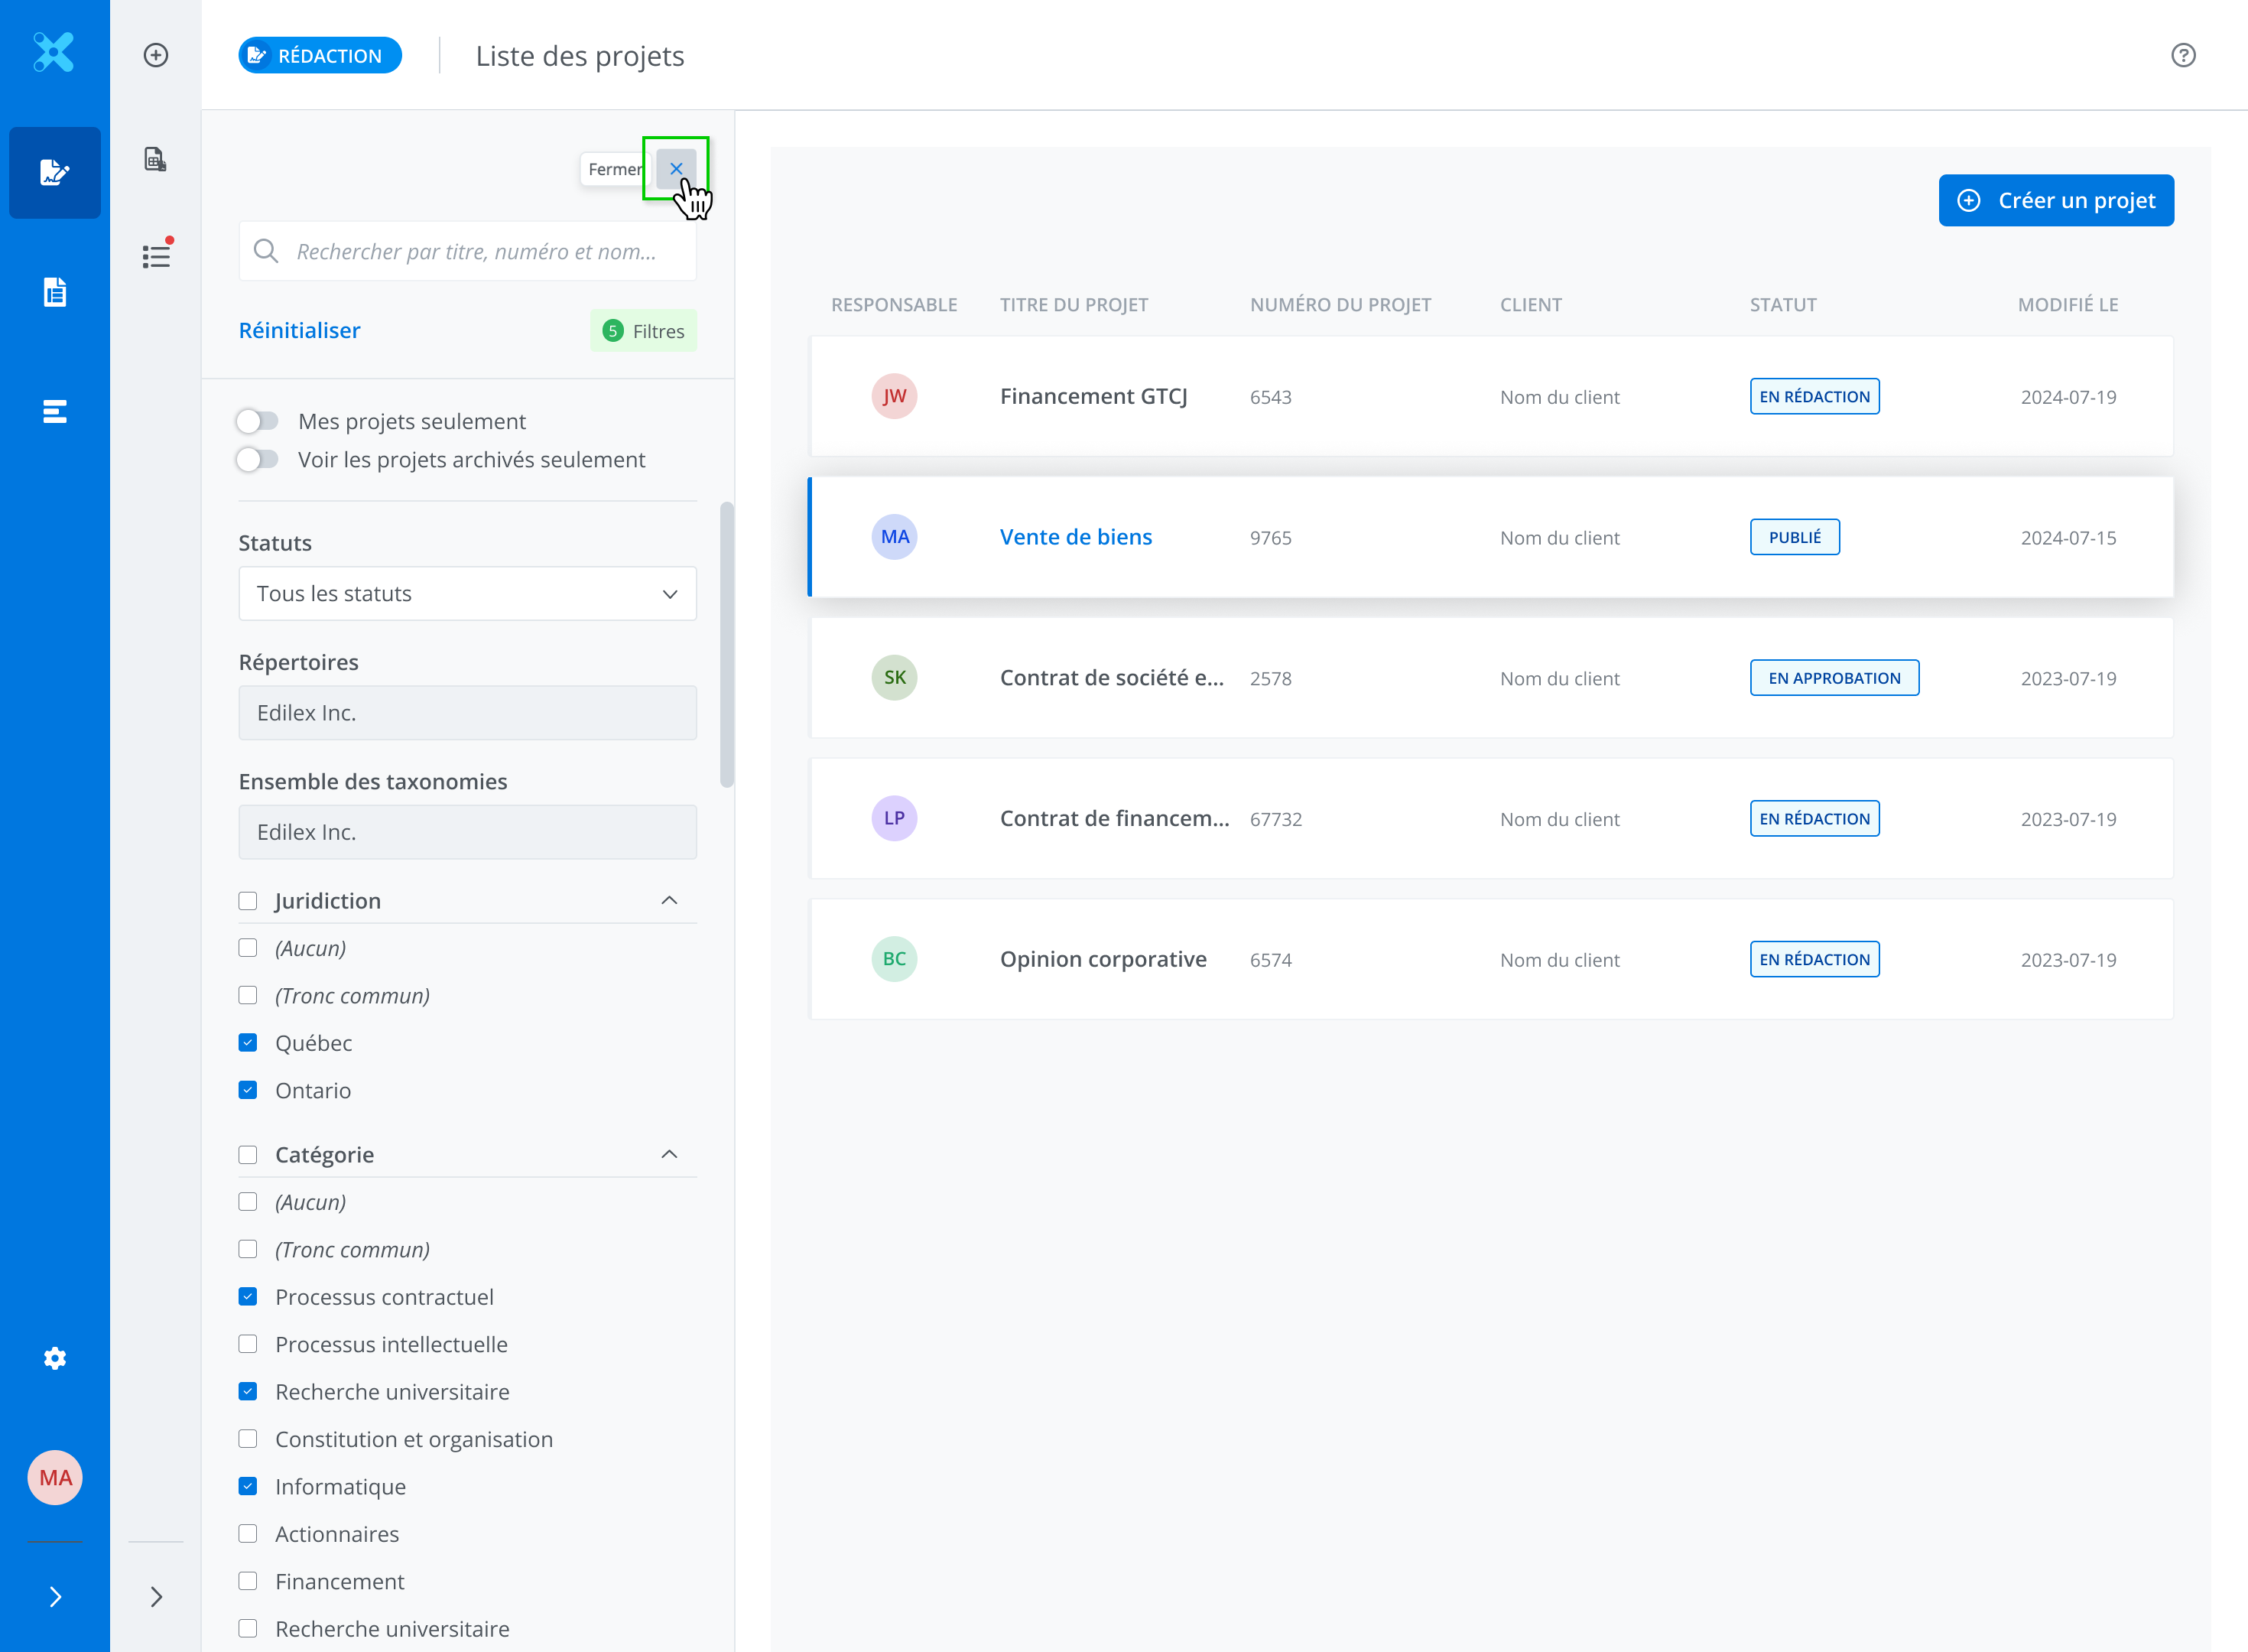Sort by NUMÉRO DU PROJET header
2248x1652 pixels.
(x=1340, y=305)
